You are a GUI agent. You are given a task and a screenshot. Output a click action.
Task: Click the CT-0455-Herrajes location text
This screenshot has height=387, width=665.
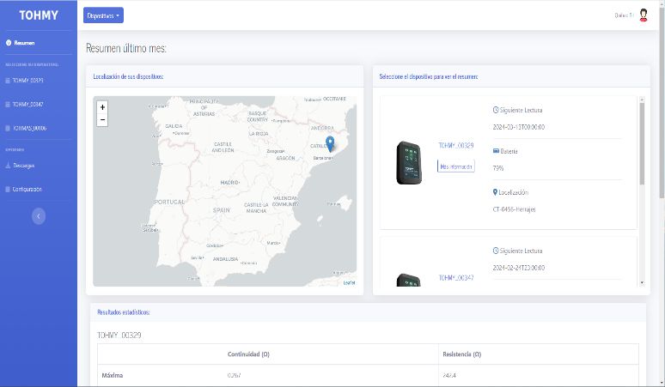click(x=514, y=209)
